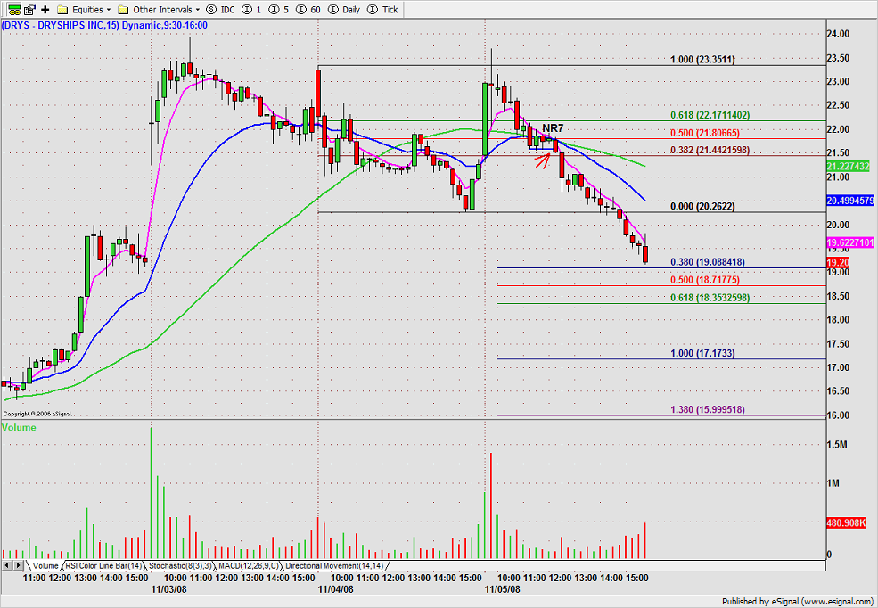The width and height of the screenshot is (878, 608).
Task: Click the 11/04/08 date label
Action: pos(335,589)
